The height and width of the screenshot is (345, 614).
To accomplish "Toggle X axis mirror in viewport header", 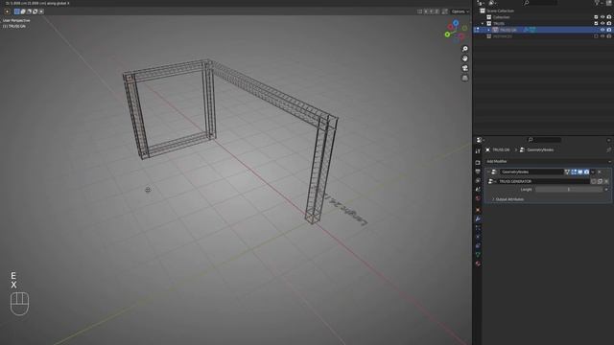I will pos(426,11).
